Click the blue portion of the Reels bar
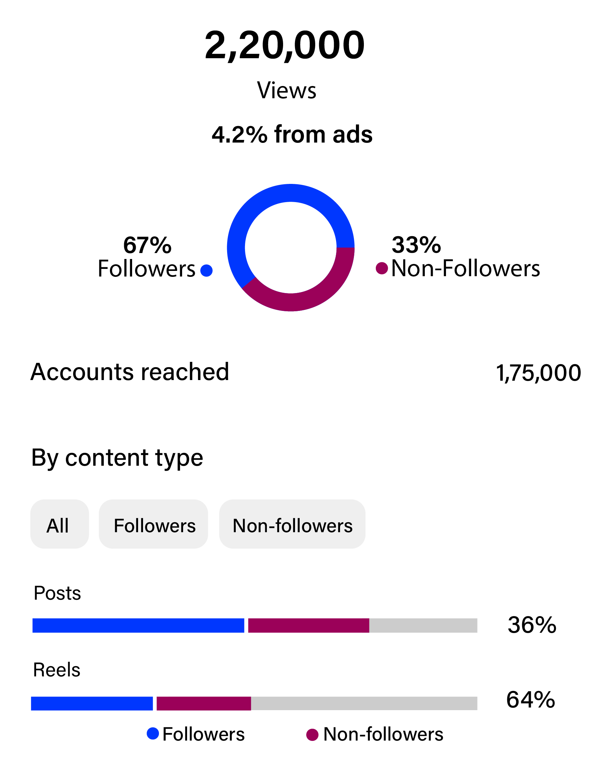Screen dimensions: 592x772 click(x=92, y=703)
